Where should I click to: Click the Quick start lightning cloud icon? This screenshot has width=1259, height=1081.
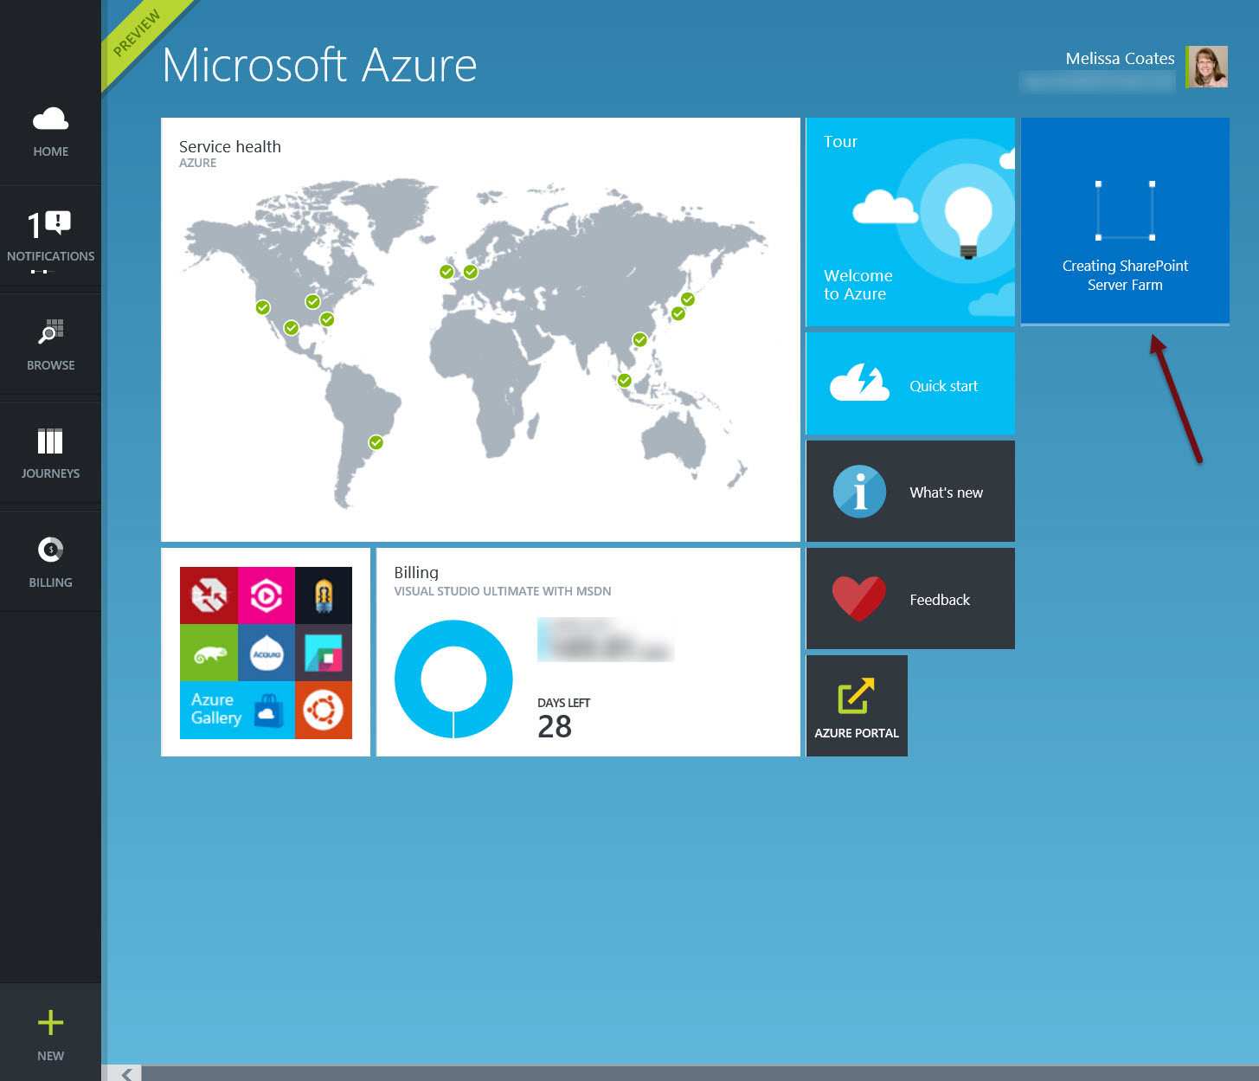click(859, 383)
